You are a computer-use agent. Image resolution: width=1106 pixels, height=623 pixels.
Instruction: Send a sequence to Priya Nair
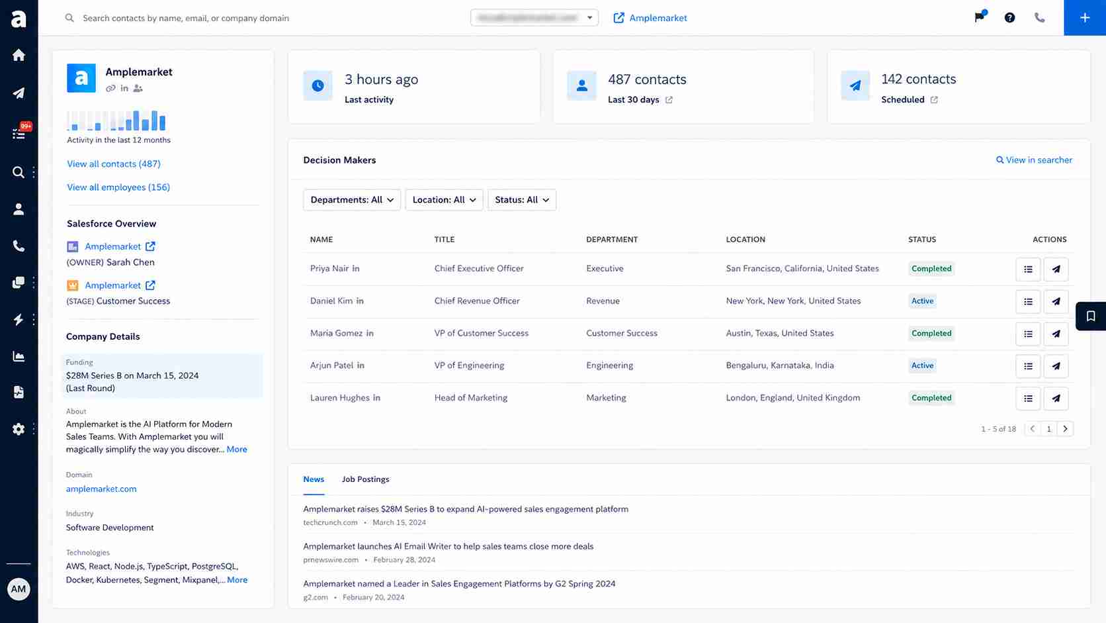pyautogui.click(x=1056, y=269)
